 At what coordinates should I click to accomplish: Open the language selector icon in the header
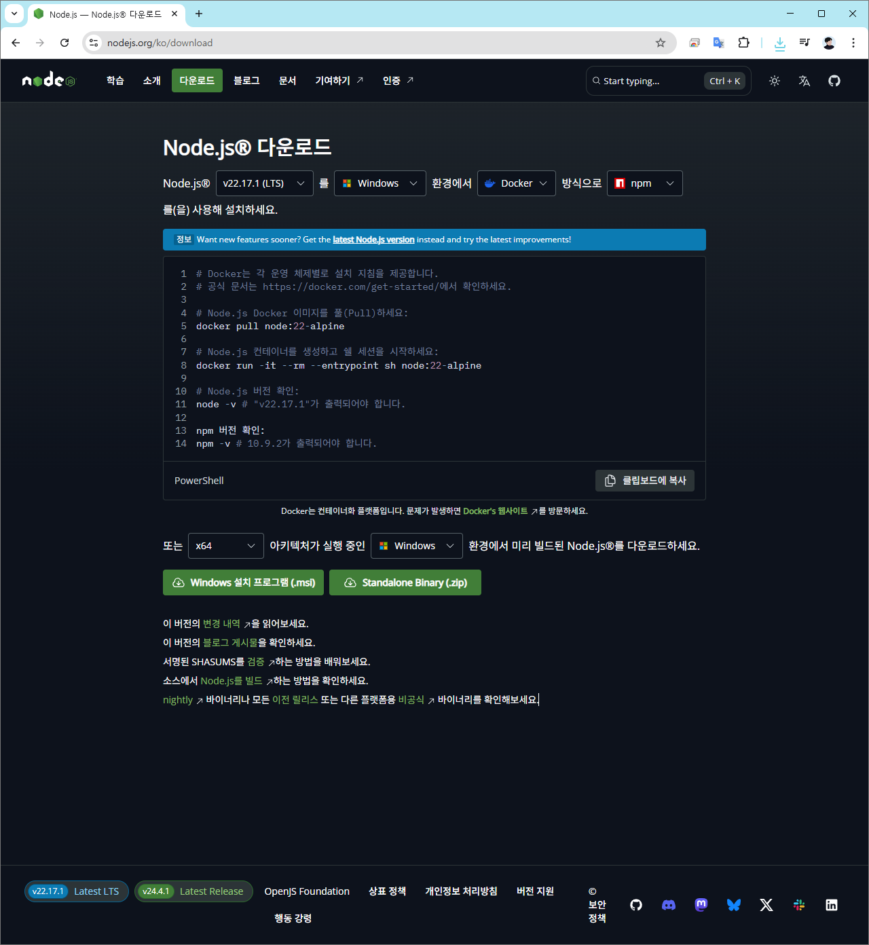point(805,81)
